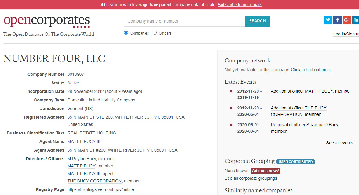Click company number 0013907
The width and height of the screenshot is (359, 195).
[75, 75]
